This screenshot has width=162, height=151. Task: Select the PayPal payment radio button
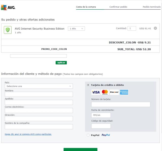88,135
